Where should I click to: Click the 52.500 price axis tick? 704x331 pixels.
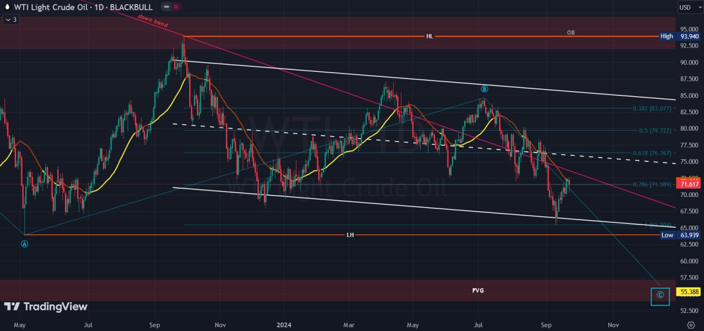[689, 311]
